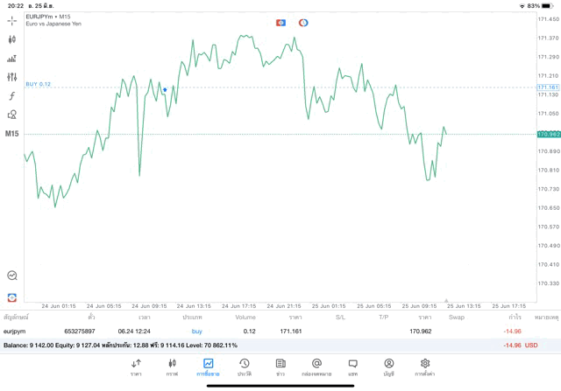Open the Settings gear tab
This screenshot has height=391, width=561.
pos(425,367)
